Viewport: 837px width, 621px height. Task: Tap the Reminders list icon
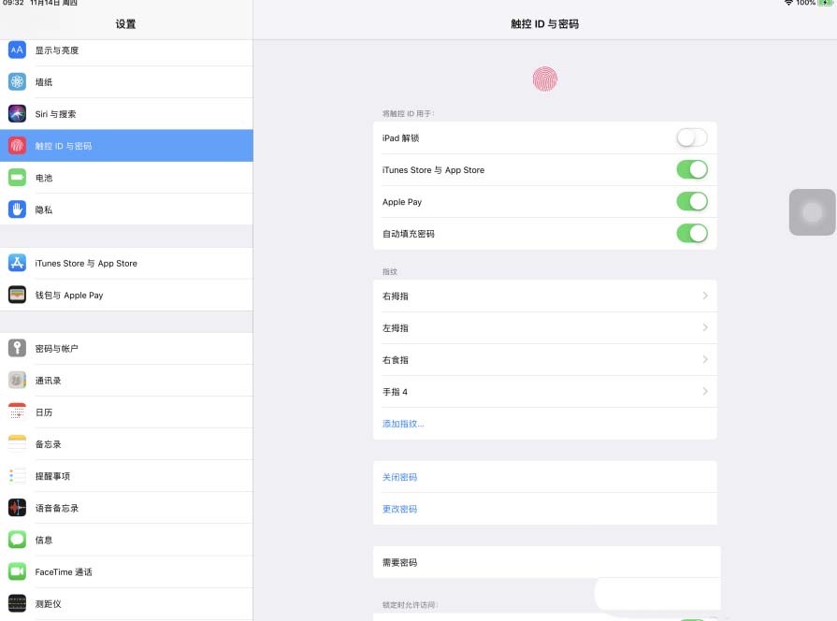17,476
